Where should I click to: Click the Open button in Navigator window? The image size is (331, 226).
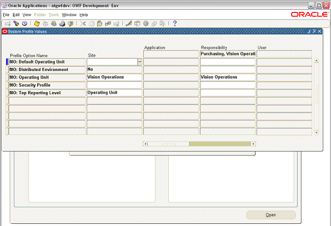(271, 215)
